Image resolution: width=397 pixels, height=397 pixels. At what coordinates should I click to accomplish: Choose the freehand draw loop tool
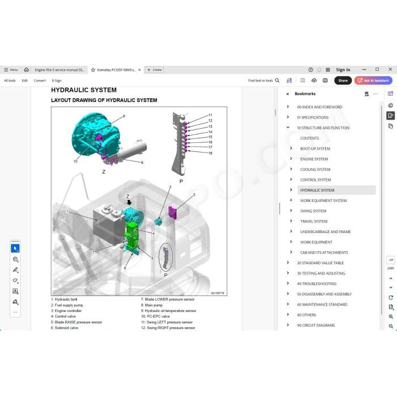pyautogui.click(x=15, y=280)
